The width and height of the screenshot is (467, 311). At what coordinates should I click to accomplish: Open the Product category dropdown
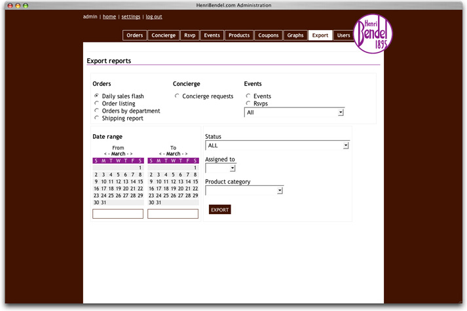pos(244,191)
